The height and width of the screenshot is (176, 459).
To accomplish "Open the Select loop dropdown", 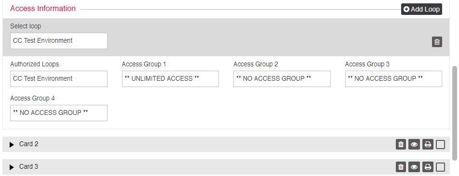I will (59, 41).
